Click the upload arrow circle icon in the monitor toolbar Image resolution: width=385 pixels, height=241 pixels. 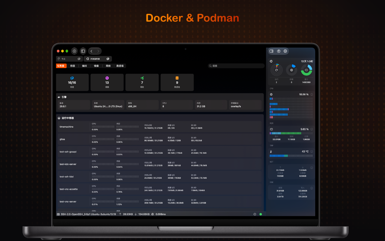click(279, 51)
